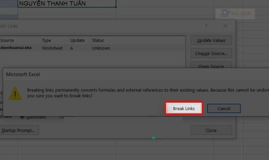Screen dimensions: 269x160
Task: Click the A update value cell
Action: pyautogui.click(x=71, y=48)
